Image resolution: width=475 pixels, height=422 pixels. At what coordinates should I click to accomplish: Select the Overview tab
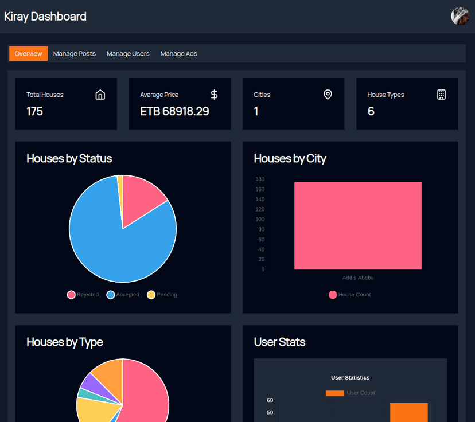tap(28, 53)
